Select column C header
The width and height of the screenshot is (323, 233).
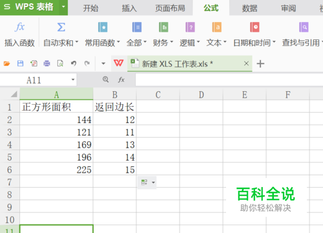158,94
